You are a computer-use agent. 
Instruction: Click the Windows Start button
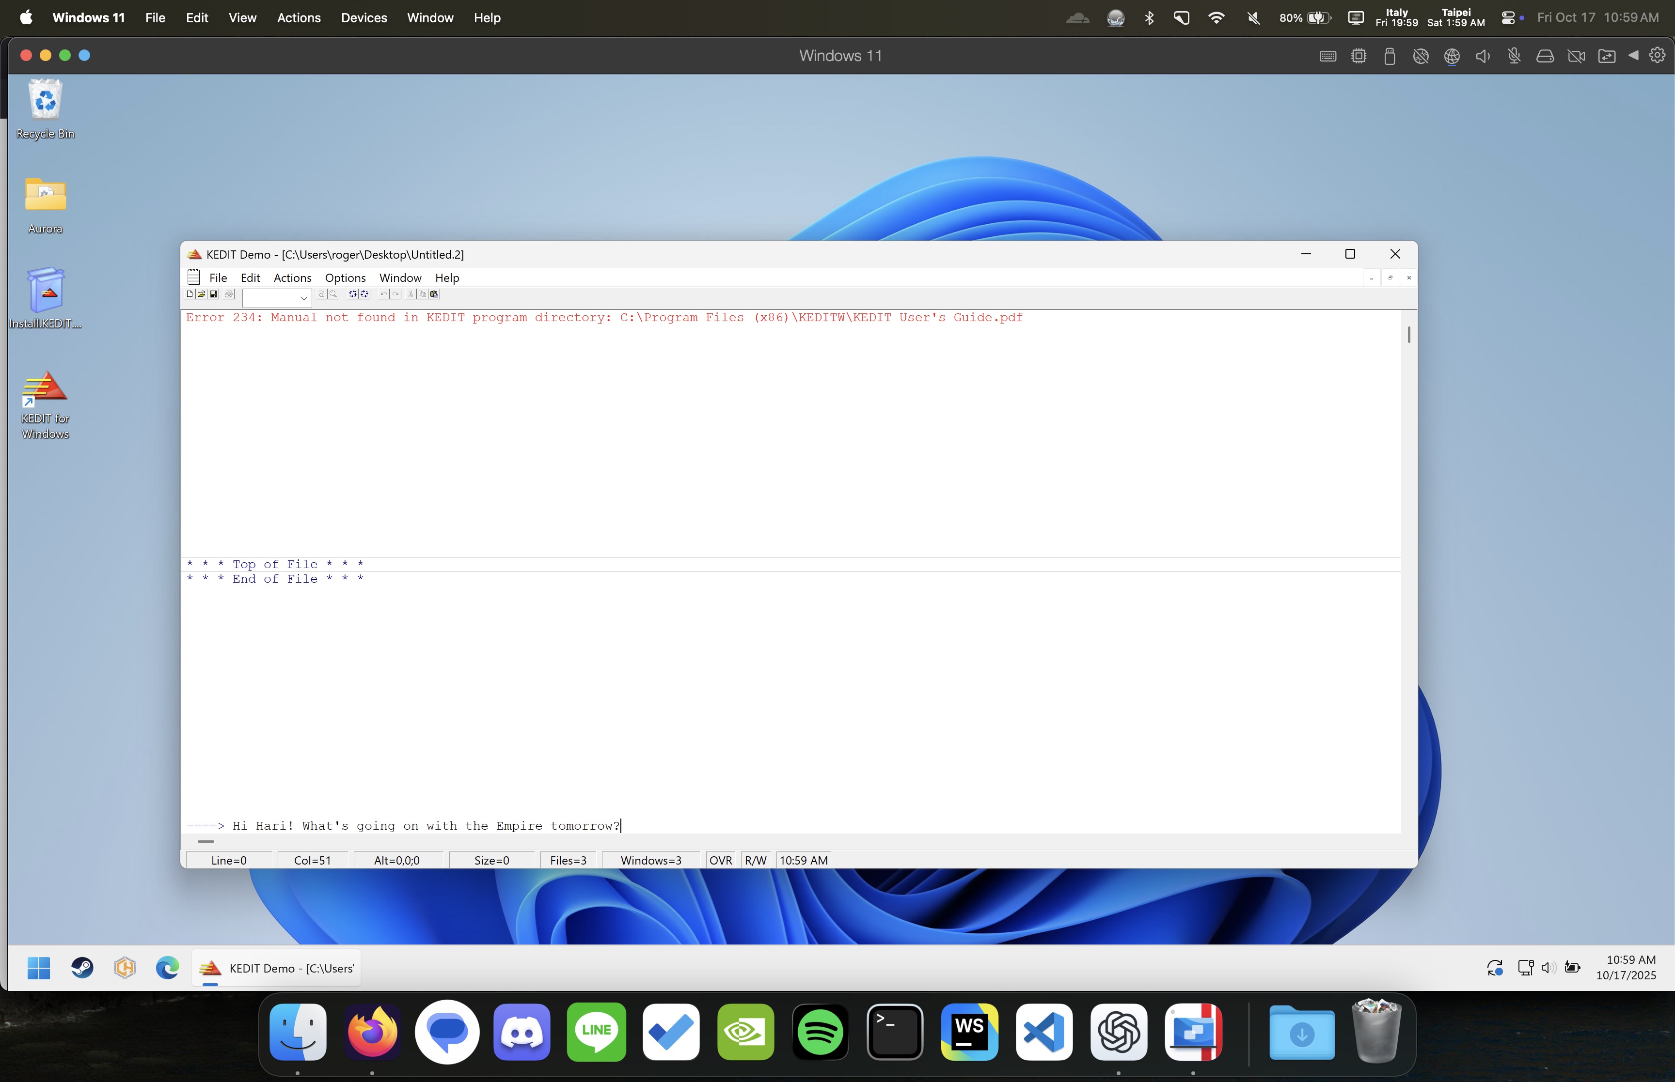(39, 968)
